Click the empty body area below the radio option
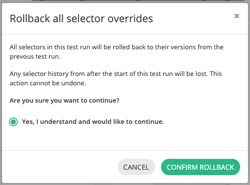Screen dimensions: 250x185 [x=125, y=139]
